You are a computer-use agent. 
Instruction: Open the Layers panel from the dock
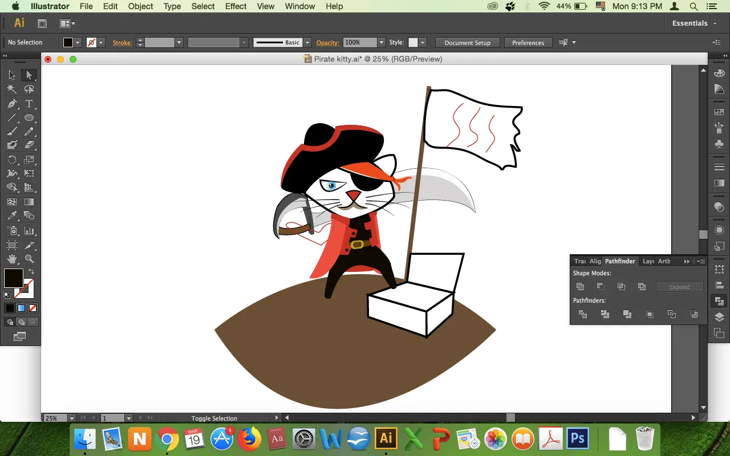tap(719, 317)
